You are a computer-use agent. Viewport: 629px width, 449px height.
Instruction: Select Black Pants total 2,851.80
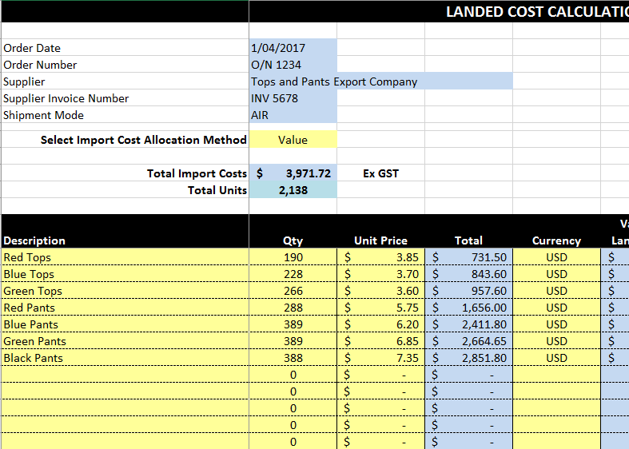[468, 358]
